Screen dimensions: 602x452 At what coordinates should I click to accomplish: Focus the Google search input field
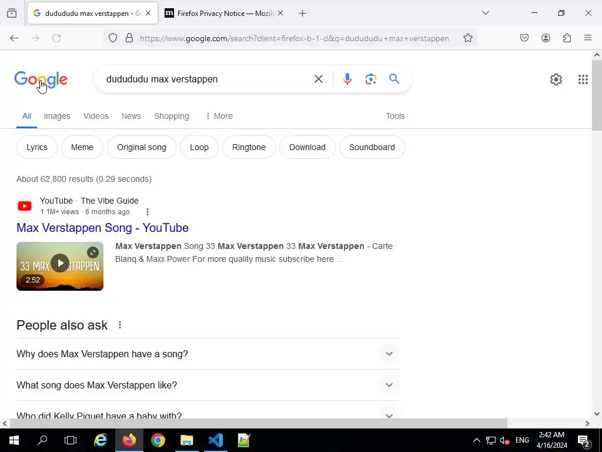point(208,79)
